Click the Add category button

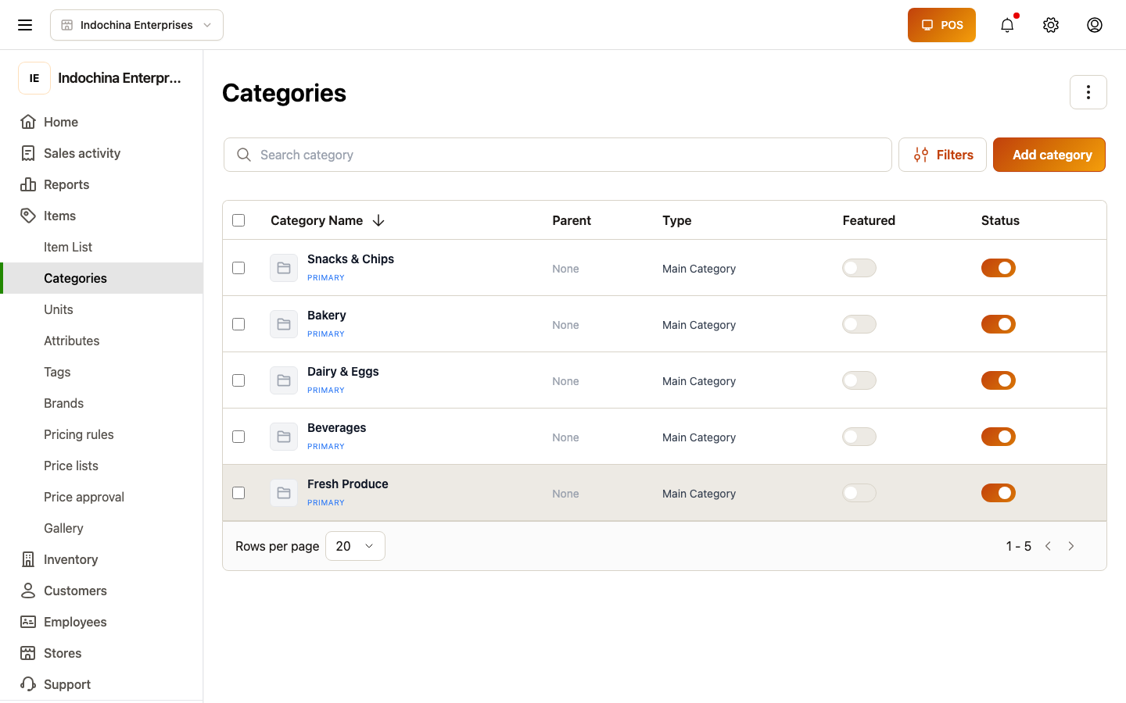point(1049,155)
